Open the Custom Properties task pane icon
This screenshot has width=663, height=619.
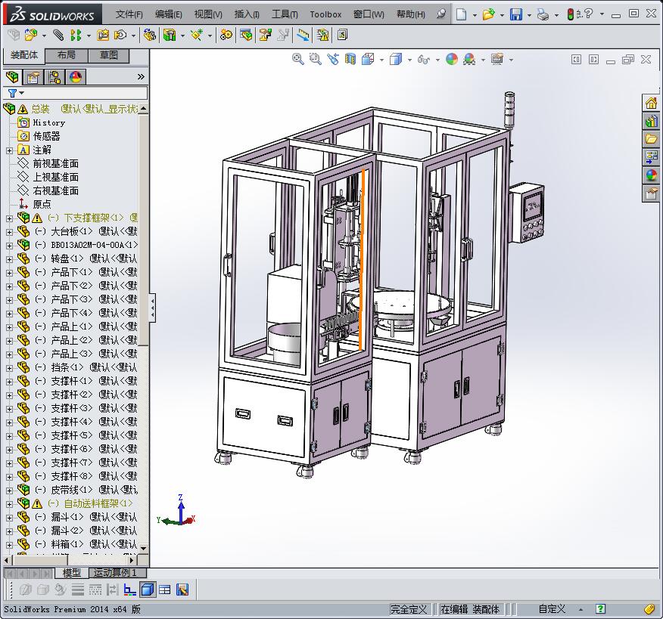(651, 193)
